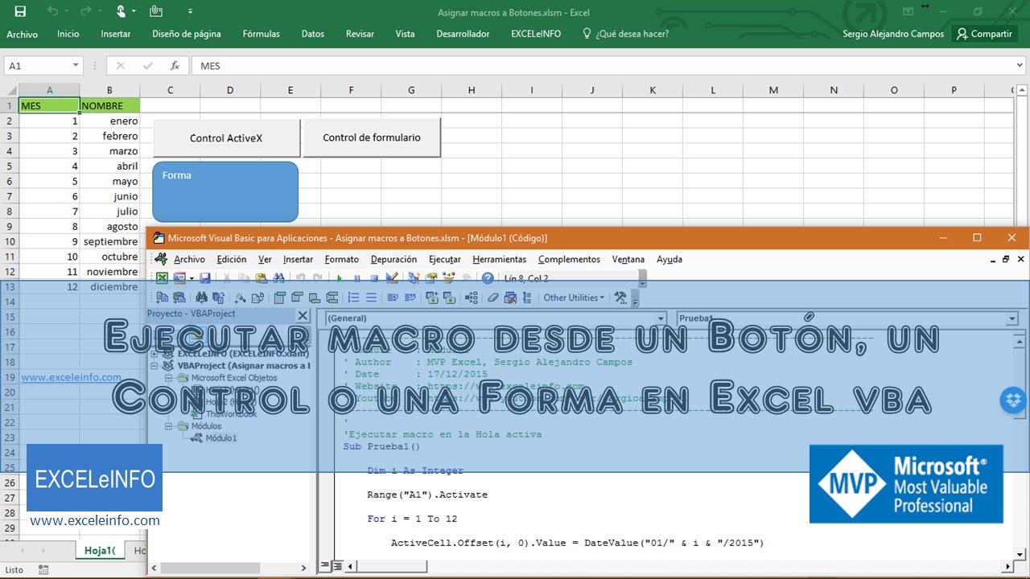Viewport: 1030px width, 579px height.
Task: Collapse the VBAProject (Asignar macros) node
Action: tap(155, 365)
